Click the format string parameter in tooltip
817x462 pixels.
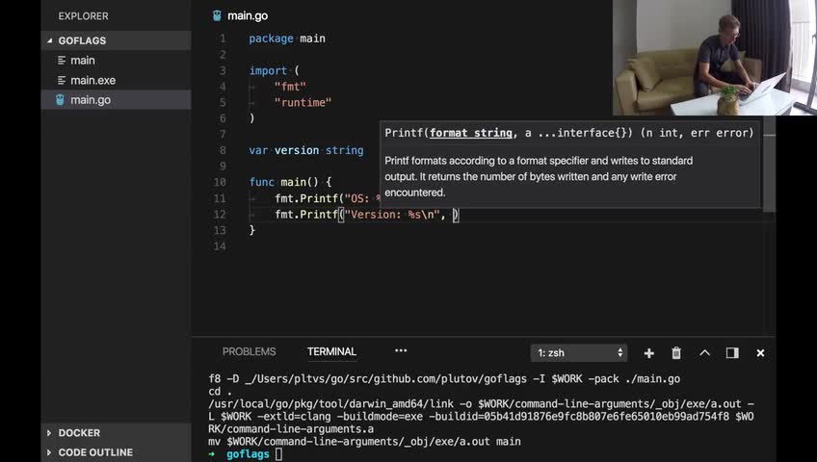(471, 133)
